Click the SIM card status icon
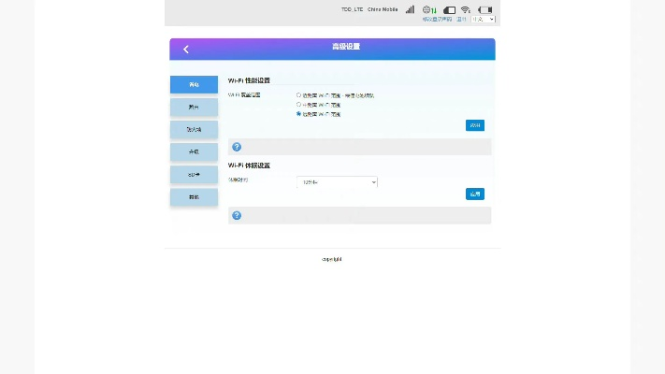This screenshot has height=374, width=665. pos(449,9)
